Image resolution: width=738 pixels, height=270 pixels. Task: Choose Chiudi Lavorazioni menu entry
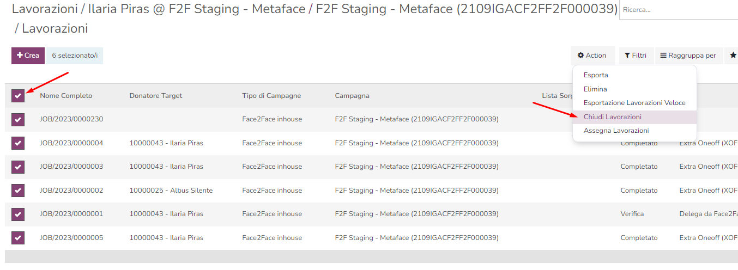[612, 117]
